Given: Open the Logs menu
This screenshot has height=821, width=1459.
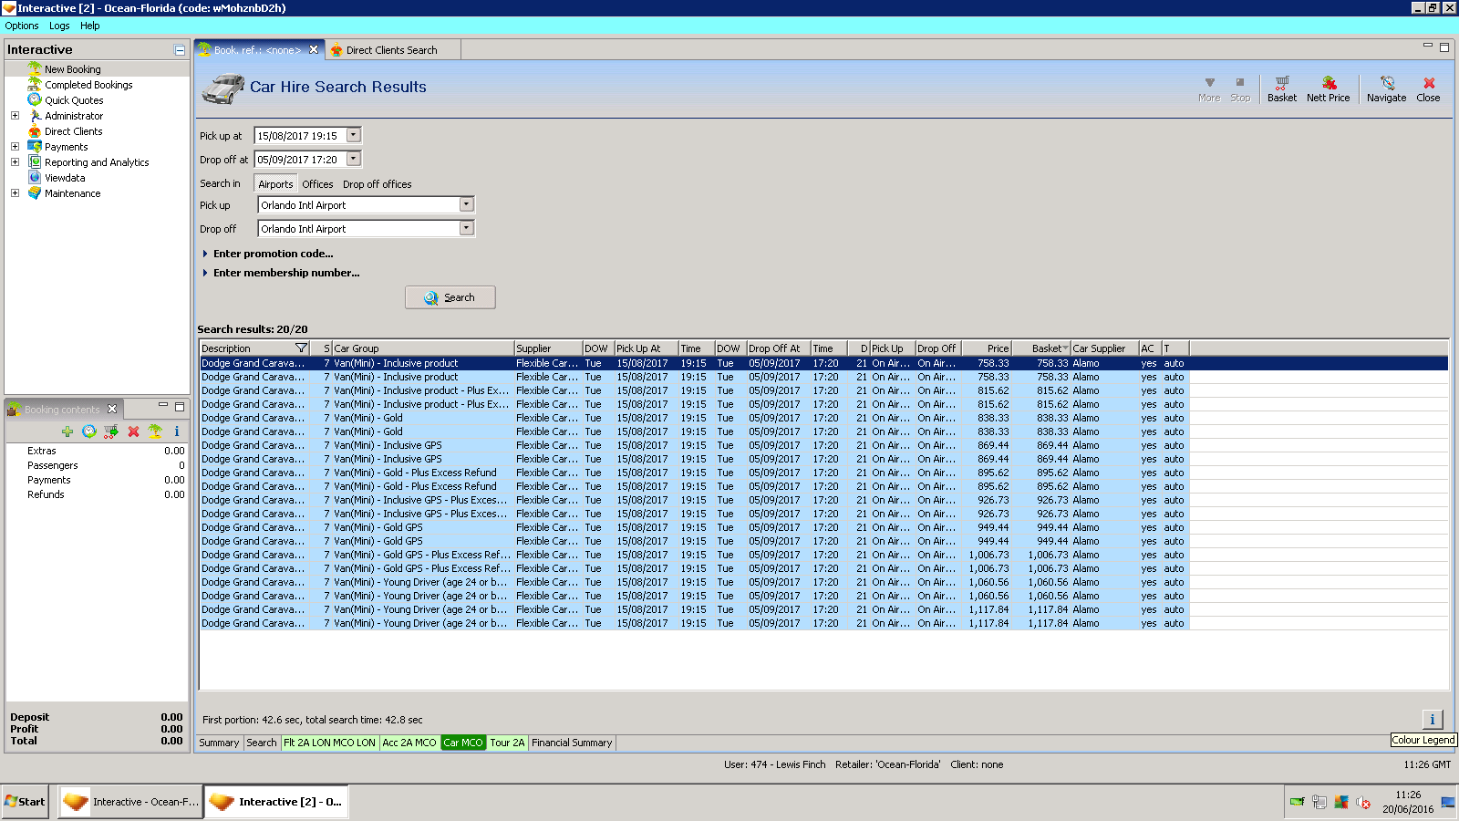Looking at the screenshot, I should point(59,26).
